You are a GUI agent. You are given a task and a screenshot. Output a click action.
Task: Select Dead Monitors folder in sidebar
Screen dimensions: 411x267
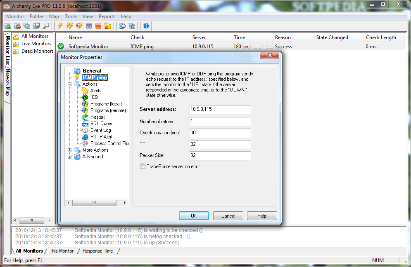pyautogui.click(x=37, y=51)
